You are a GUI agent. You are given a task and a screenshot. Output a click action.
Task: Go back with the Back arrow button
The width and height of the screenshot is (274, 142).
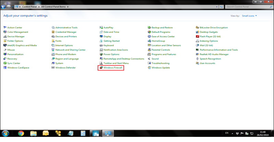pos(3,7)
